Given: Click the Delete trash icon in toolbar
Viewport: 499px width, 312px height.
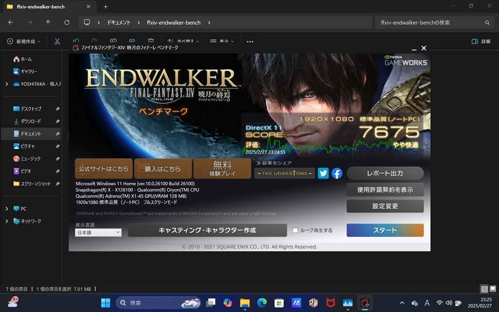Looking at the screenshot, I should pos(151,41).
